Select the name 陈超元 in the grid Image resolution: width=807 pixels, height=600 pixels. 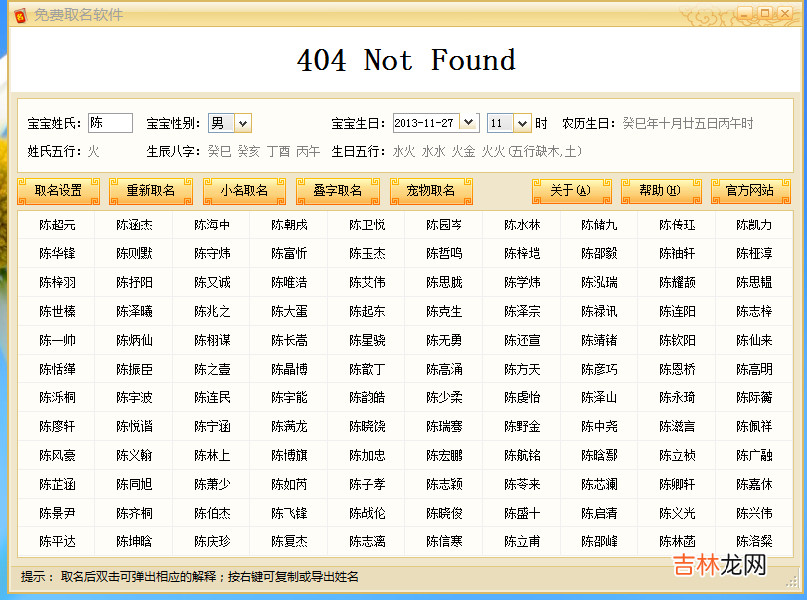(57, 225)
